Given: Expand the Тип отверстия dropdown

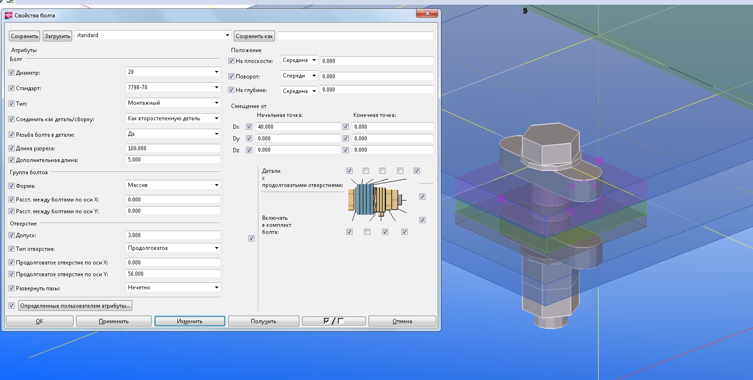Looking at the screenshot, I should [173, 248].
